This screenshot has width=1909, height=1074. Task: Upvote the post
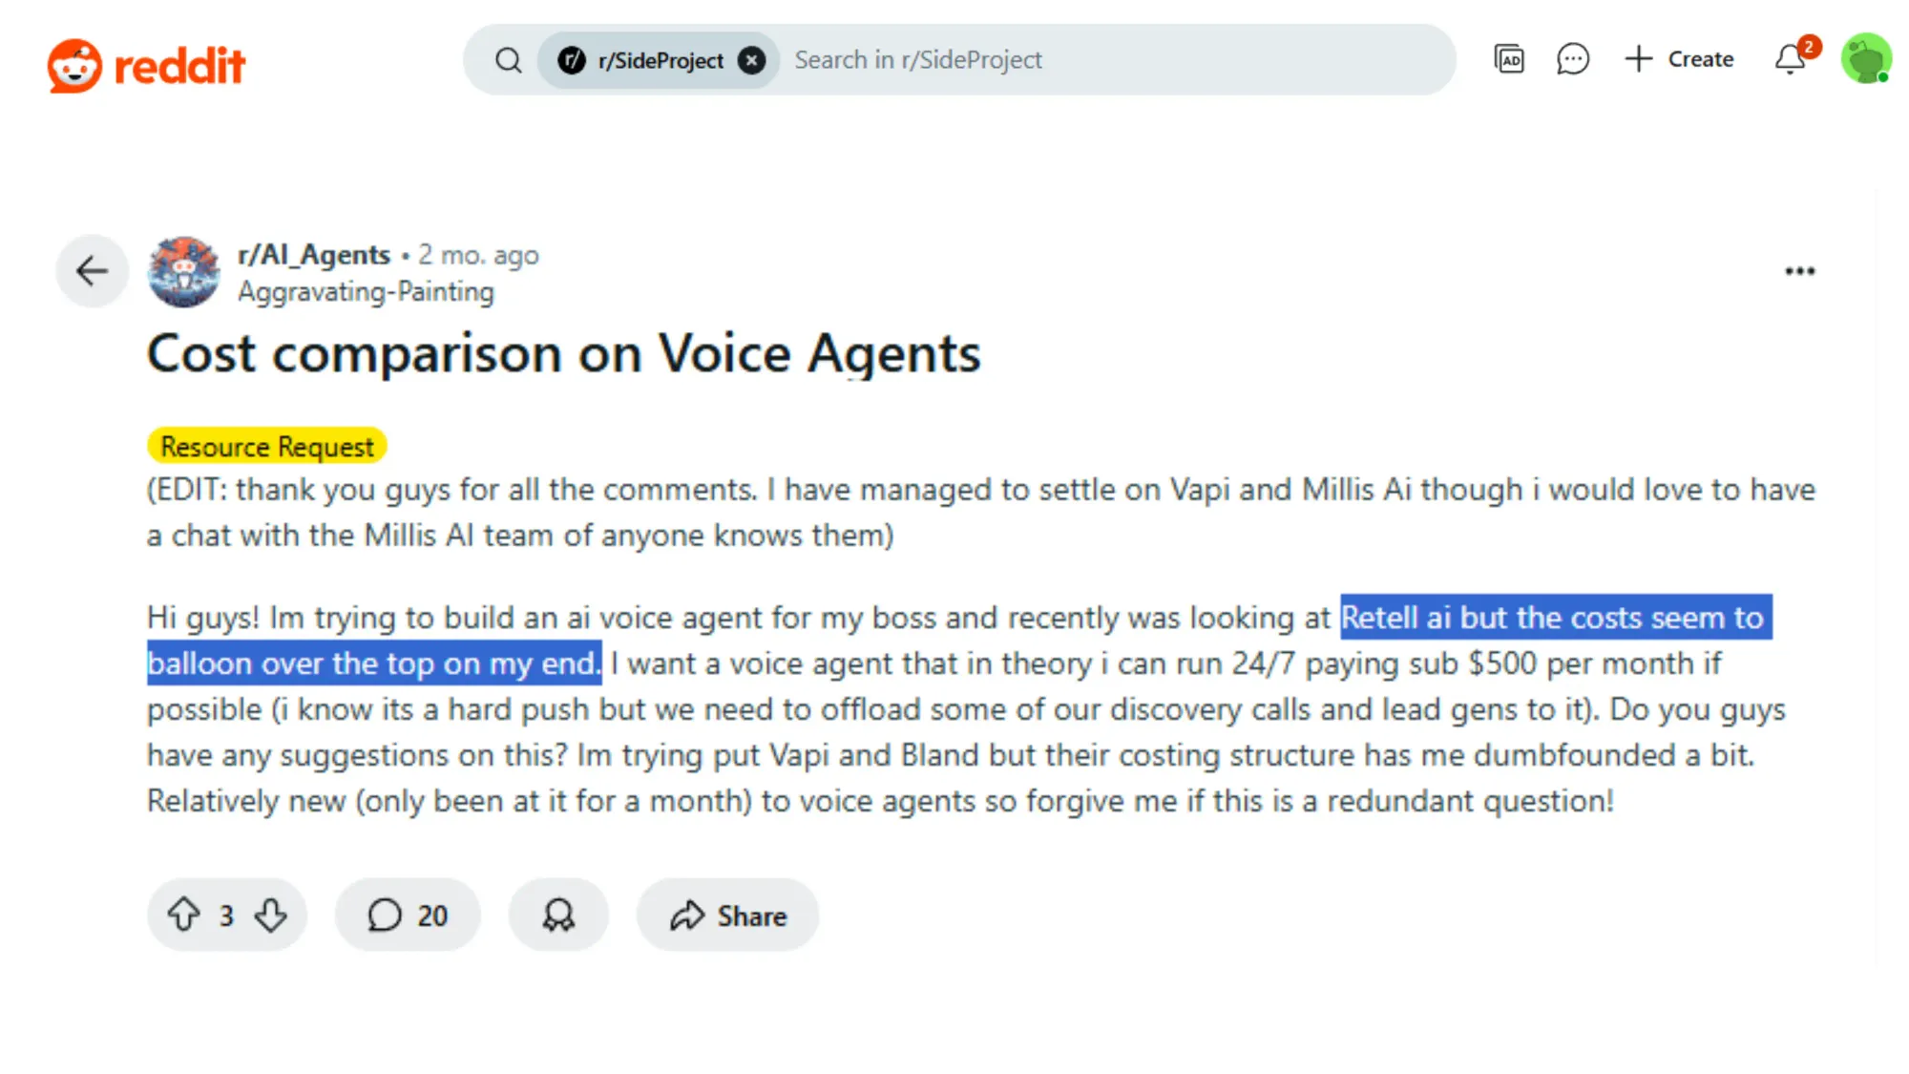point(185,914)
